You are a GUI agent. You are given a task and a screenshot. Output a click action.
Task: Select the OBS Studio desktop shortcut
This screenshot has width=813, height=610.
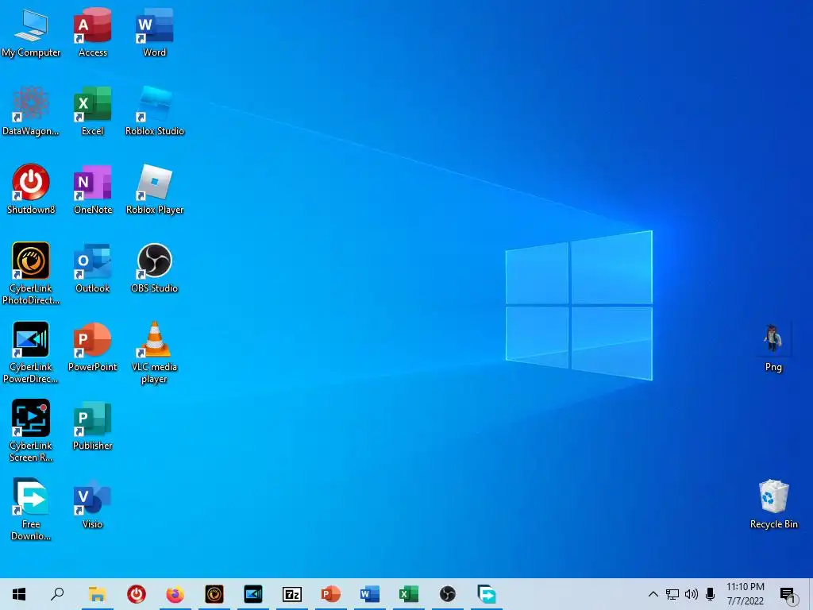pos(155,268)
